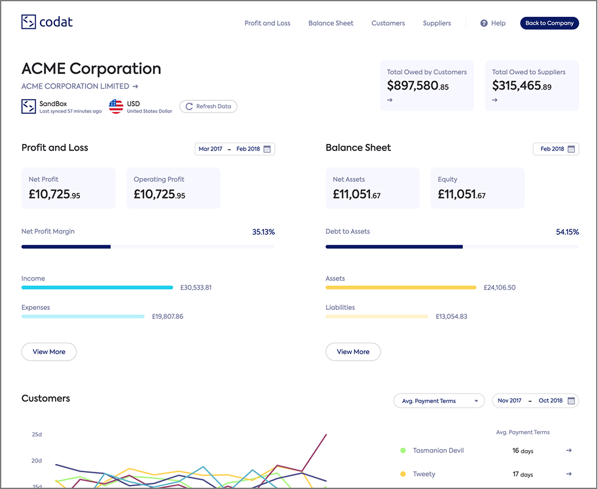Image resolution: width=598 pixels, height=489 pixels.
Task: Click 20d chart axis label
Action: (36, 461)
